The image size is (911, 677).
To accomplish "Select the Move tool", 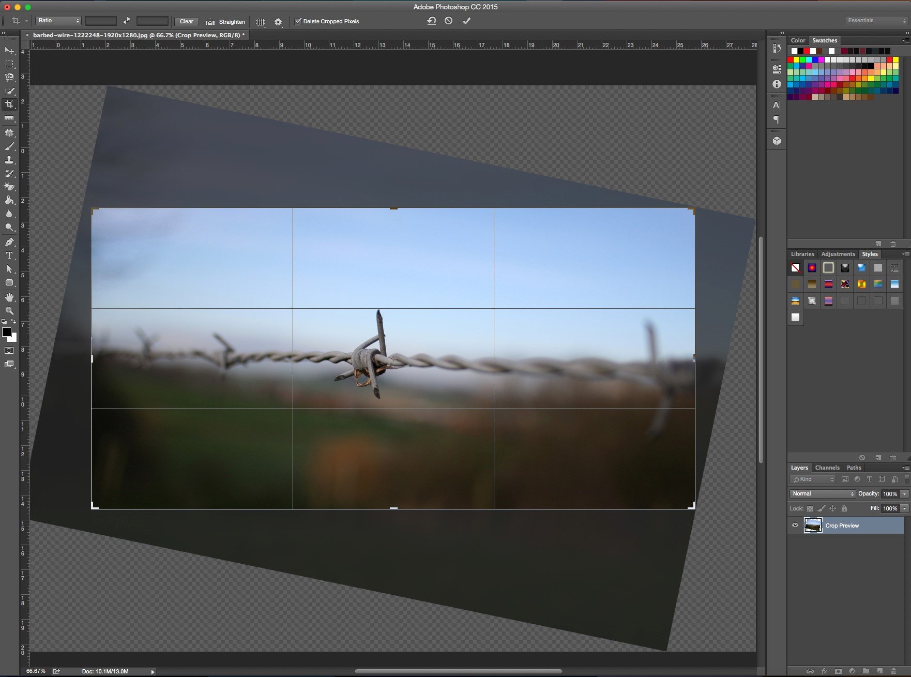I will (x=9, y=51).
